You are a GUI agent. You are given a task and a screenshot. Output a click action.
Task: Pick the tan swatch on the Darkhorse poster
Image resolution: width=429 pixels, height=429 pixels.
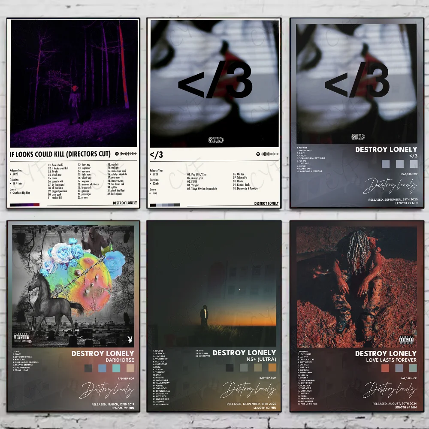130,368
